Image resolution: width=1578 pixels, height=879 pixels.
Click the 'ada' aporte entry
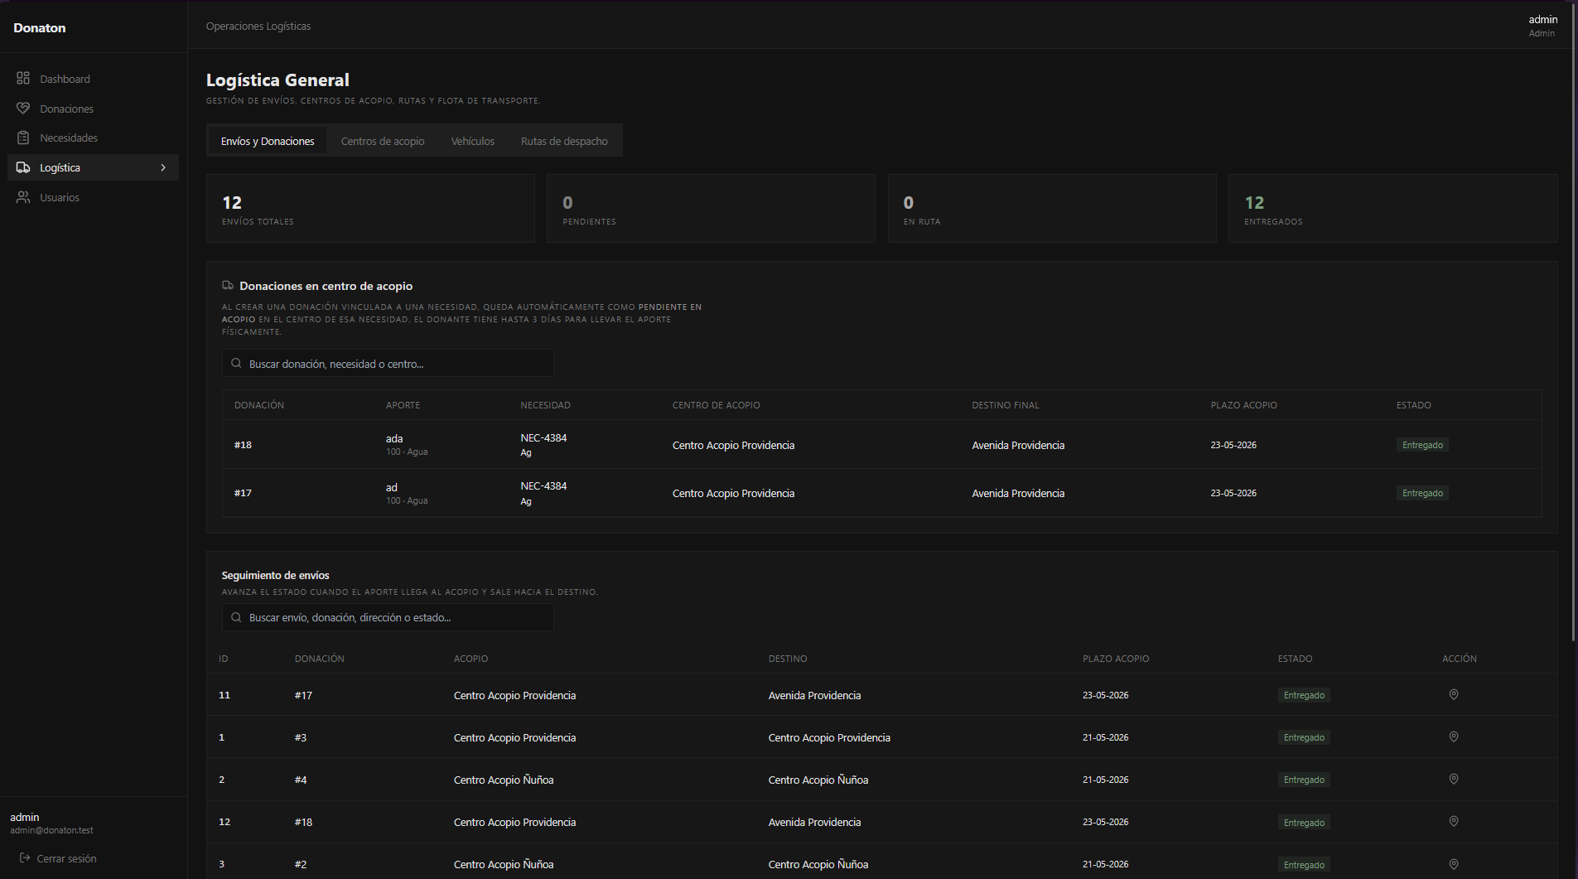pos(394,438)
